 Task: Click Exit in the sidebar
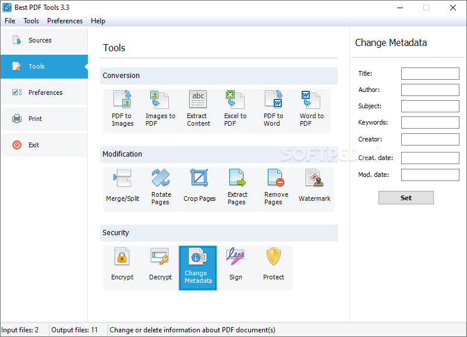[x=44, y=145]
